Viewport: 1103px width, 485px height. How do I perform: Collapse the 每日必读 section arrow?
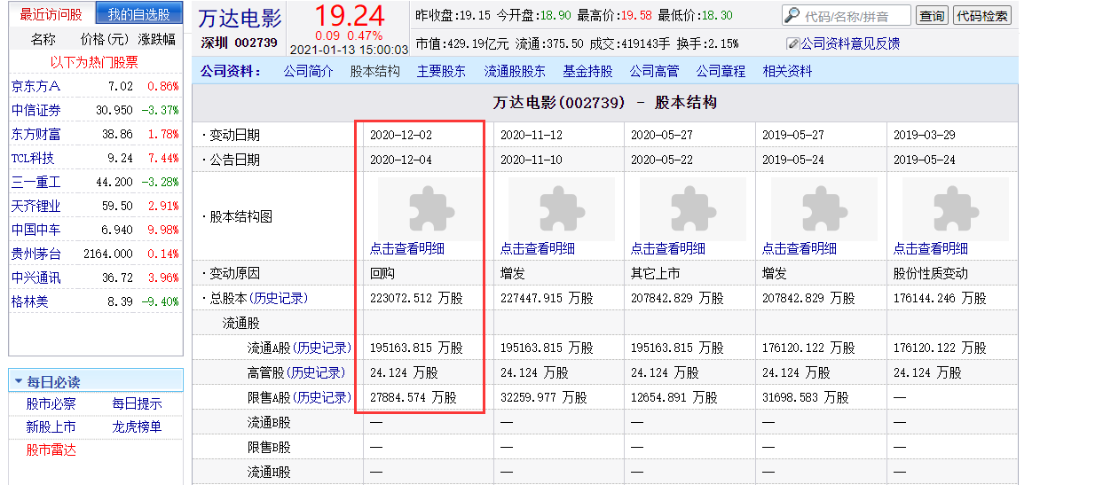point(18,382)
